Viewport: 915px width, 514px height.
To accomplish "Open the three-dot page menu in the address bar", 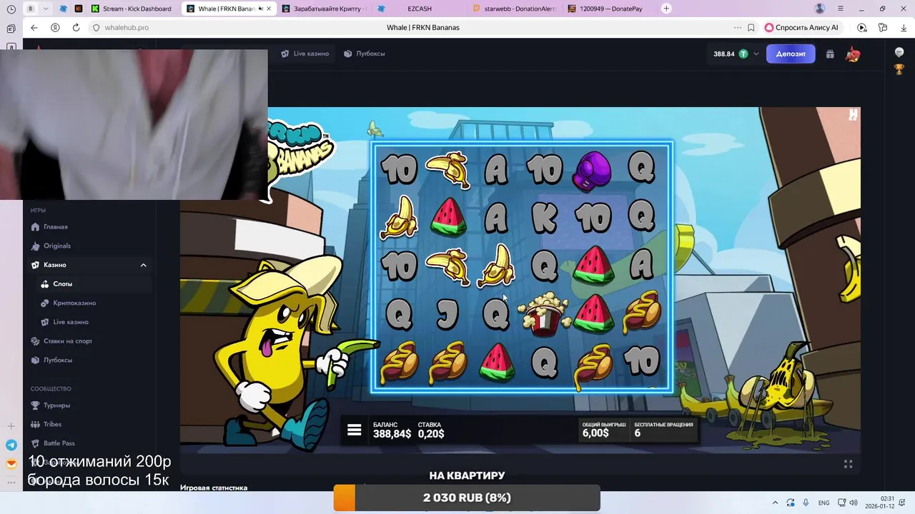I will click(737, 27).
